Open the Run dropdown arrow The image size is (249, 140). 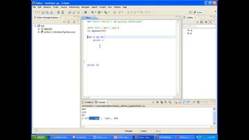tap(102, 12)
